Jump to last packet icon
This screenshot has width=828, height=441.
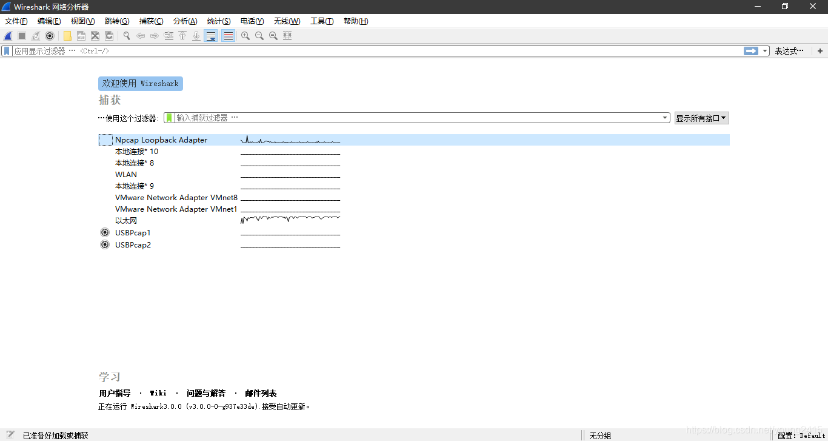(x=196, y=36)
